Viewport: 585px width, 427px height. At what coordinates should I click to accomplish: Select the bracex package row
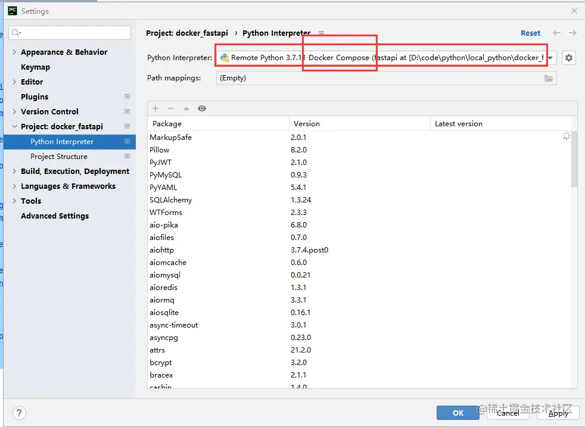[359, 375]
